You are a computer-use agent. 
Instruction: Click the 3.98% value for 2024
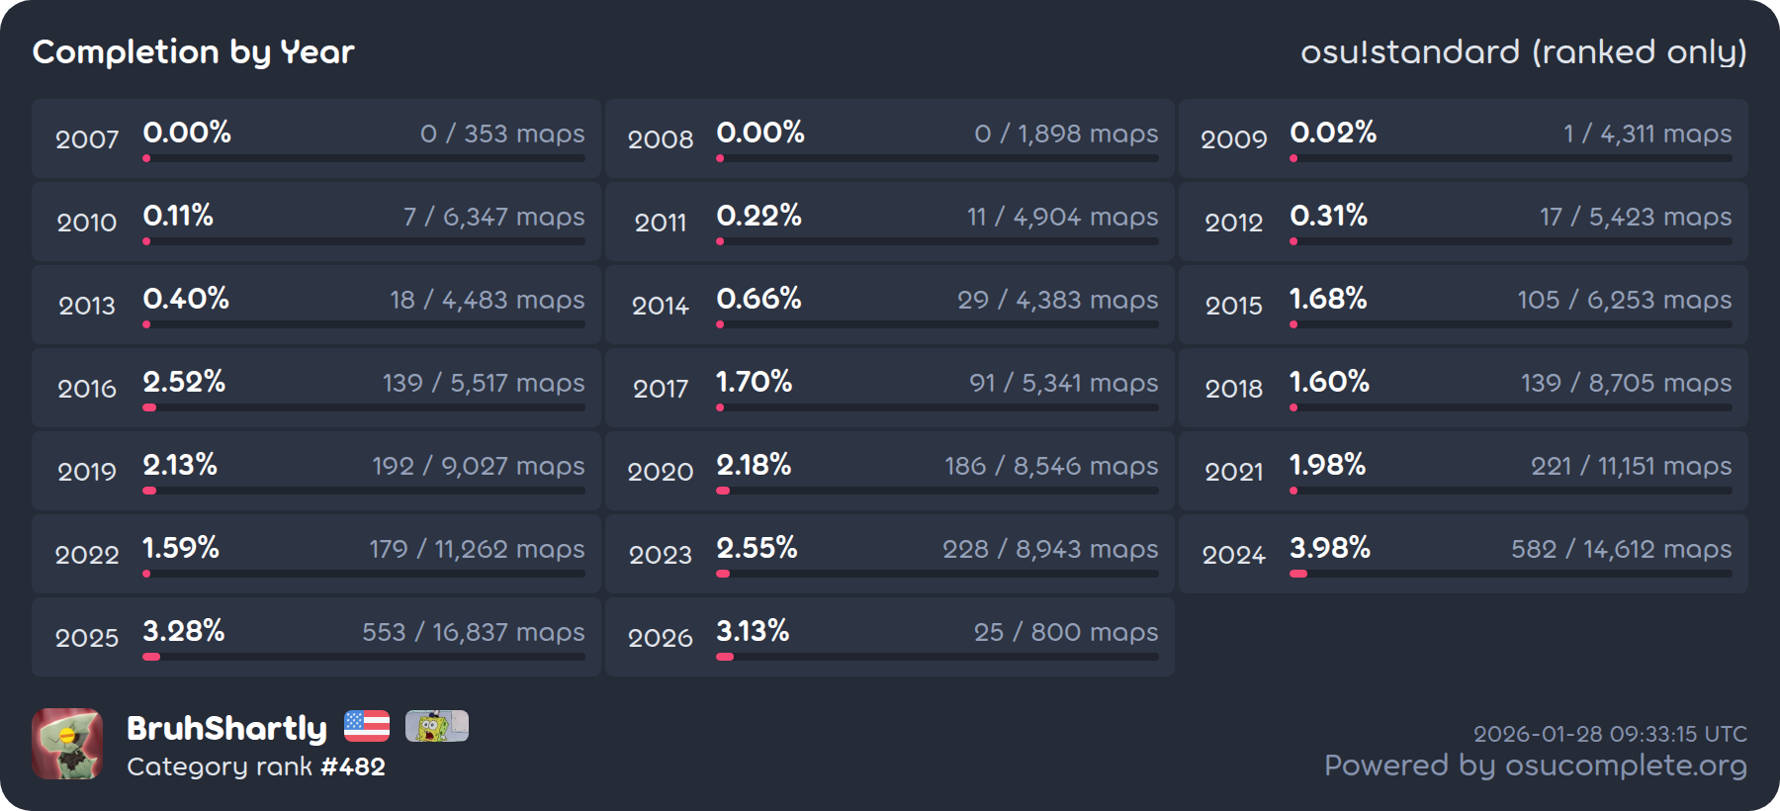(x=1329, y=547)
